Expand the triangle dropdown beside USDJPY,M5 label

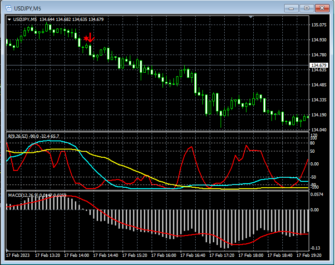tap(10, 20)
